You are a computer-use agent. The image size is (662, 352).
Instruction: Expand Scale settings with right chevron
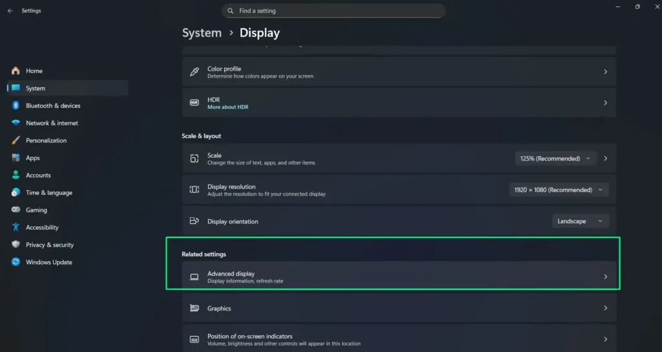point(605,159)
